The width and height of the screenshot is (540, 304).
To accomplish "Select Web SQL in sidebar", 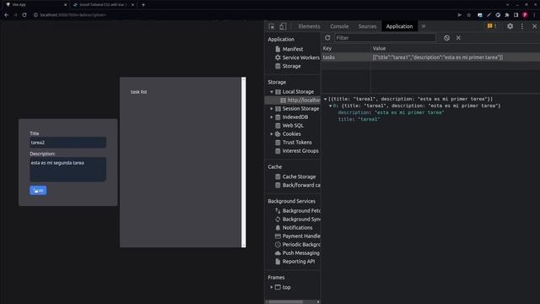I will pos(293,126).
